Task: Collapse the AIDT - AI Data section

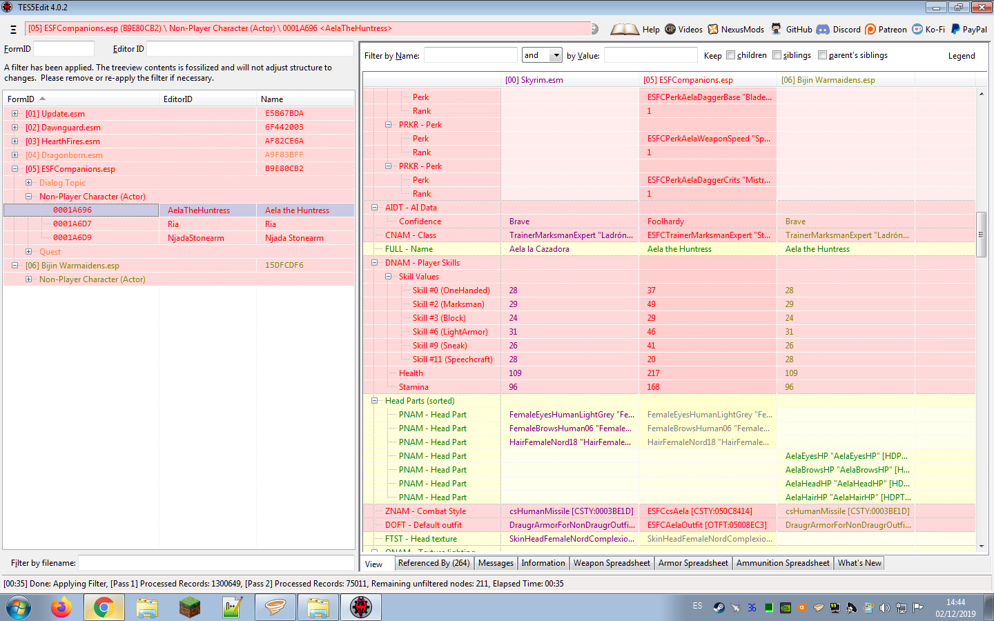Action: tap(375, 208)
